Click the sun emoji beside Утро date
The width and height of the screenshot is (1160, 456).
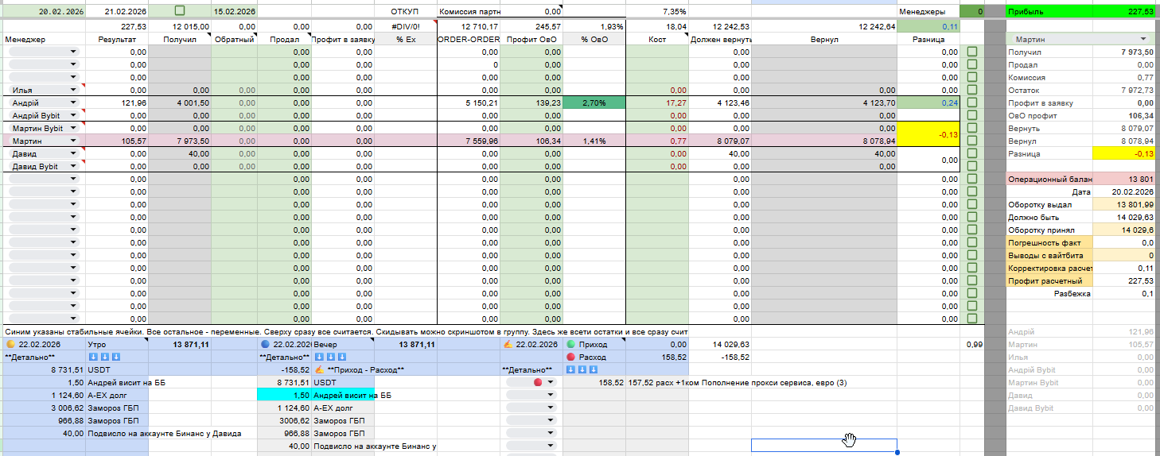(x=10, y=345)
